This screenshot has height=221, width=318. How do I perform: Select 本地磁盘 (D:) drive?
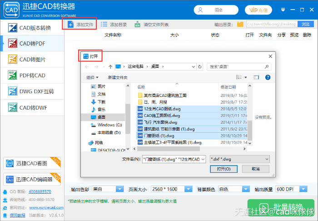point(106,132)
